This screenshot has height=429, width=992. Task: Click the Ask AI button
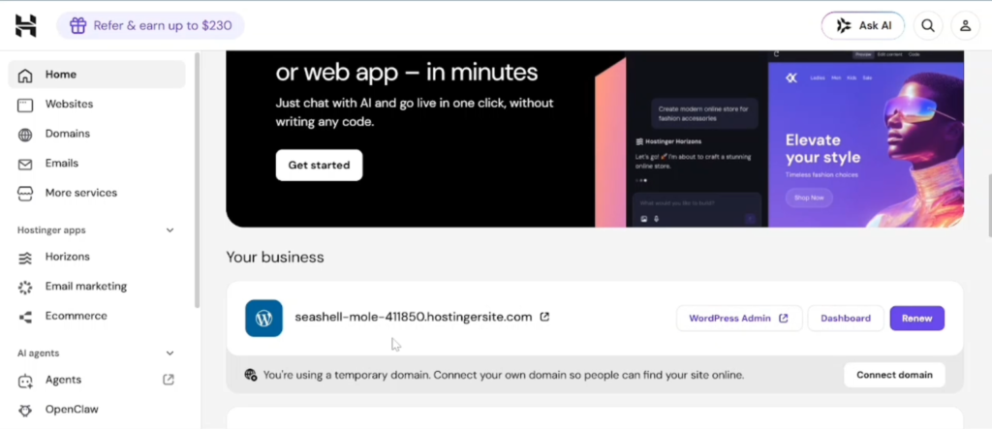pos(863,25)
